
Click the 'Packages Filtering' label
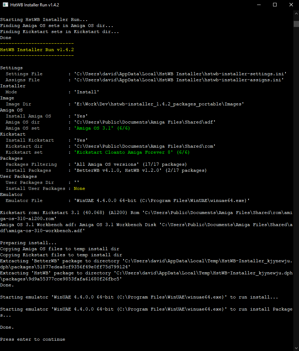(x=31, y=165)
